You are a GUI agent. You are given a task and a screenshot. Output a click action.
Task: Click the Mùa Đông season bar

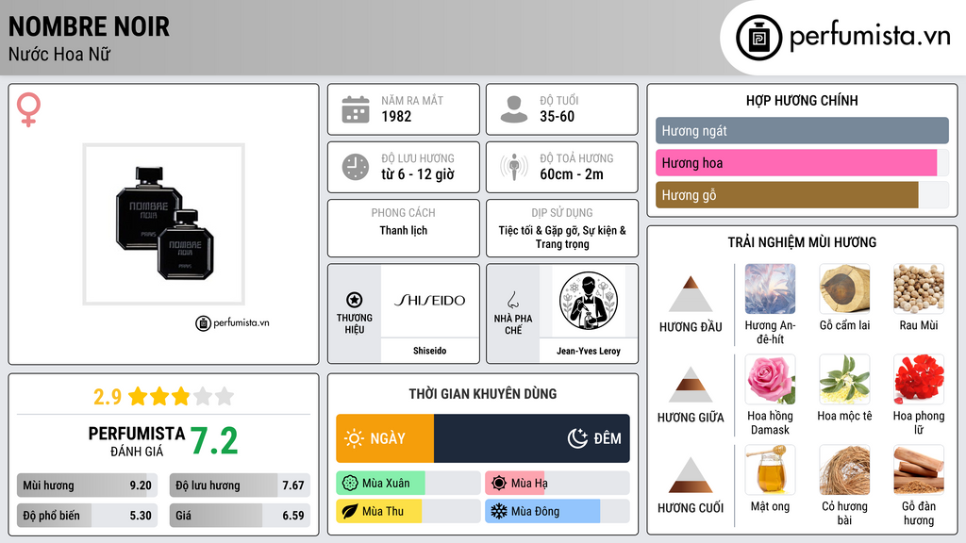557,512
